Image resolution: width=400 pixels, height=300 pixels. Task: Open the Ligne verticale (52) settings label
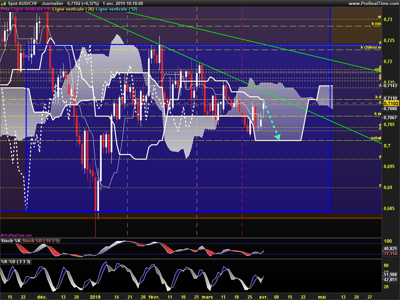point(116,9)
